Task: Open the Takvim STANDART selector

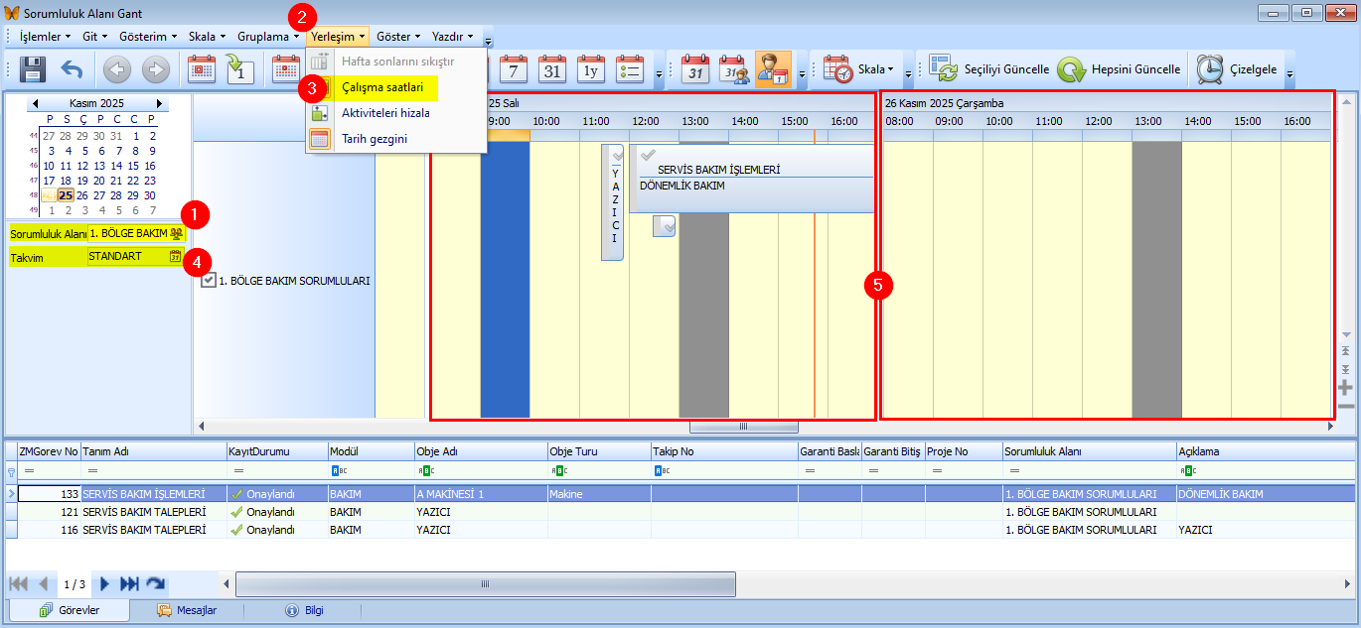Action: point(175,257)
